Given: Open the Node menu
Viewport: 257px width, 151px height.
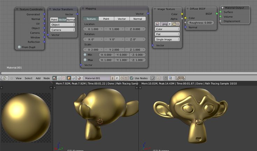Looking at the screenshot, I should point(47,78).
